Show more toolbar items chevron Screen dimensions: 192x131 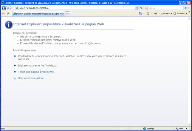coord(190,12)
